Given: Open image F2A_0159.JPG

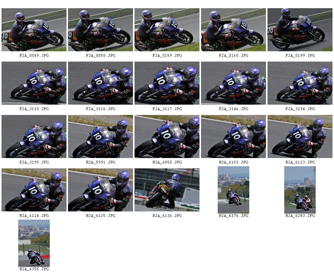Looking at the screenshot, I should 167,30.
